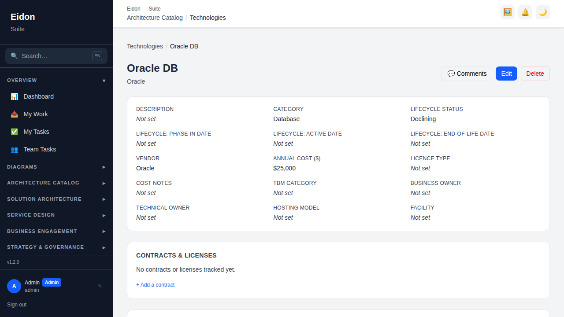
Task: Click Not set under Description
Action: pos(146,119)
